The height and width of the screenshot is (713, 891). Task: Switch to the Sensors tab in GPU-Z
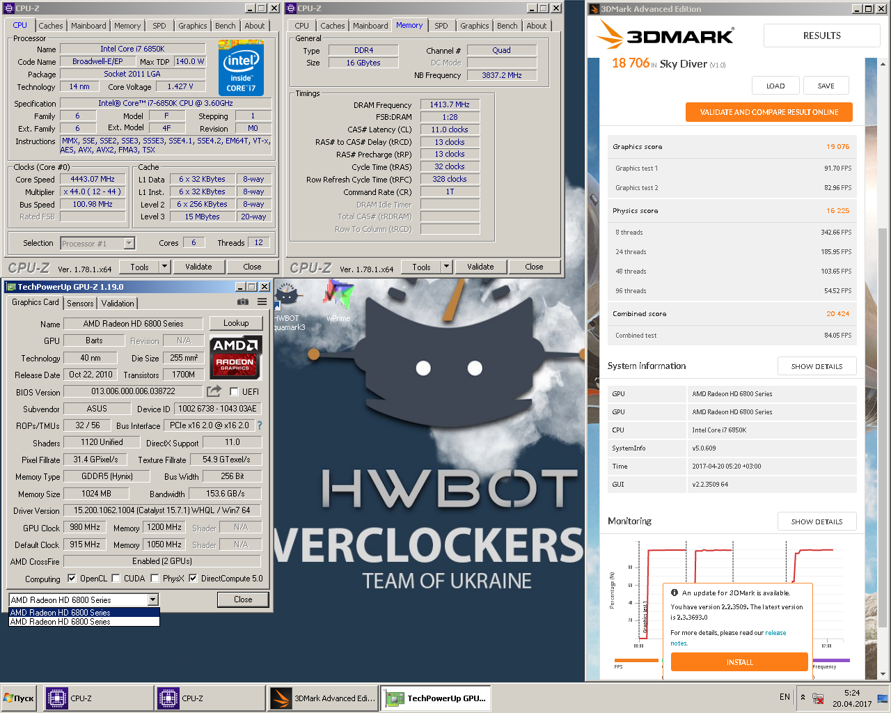tap(80, 304)
